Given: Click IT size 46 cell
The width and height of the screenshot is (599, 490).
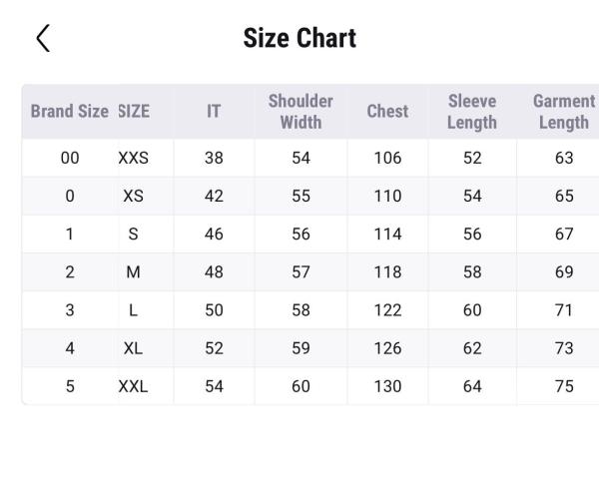Looking at the screenshot, I should pos(214,234).
